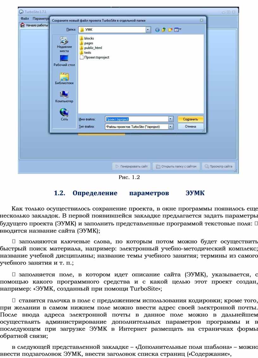Click the TurboSite logo in the title bar

(21, 12)
